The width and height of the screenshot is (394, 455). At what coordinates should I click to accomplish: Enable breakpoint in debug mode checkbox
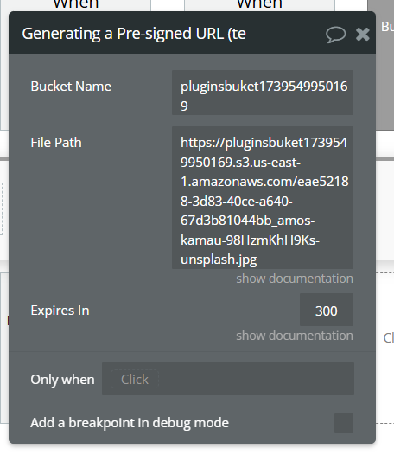pyautogui.click(x=344, y=423)
